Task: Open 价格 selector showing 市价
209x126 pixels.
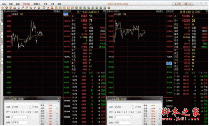Action: pyautogui.click(x=123, y=123)
